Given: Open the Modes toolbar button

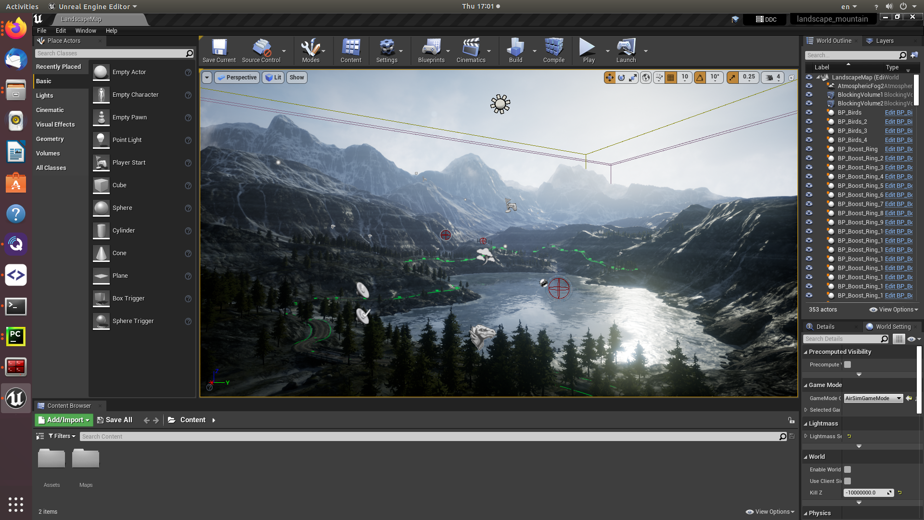Looking at the screenshot, I should coord(310,51).
